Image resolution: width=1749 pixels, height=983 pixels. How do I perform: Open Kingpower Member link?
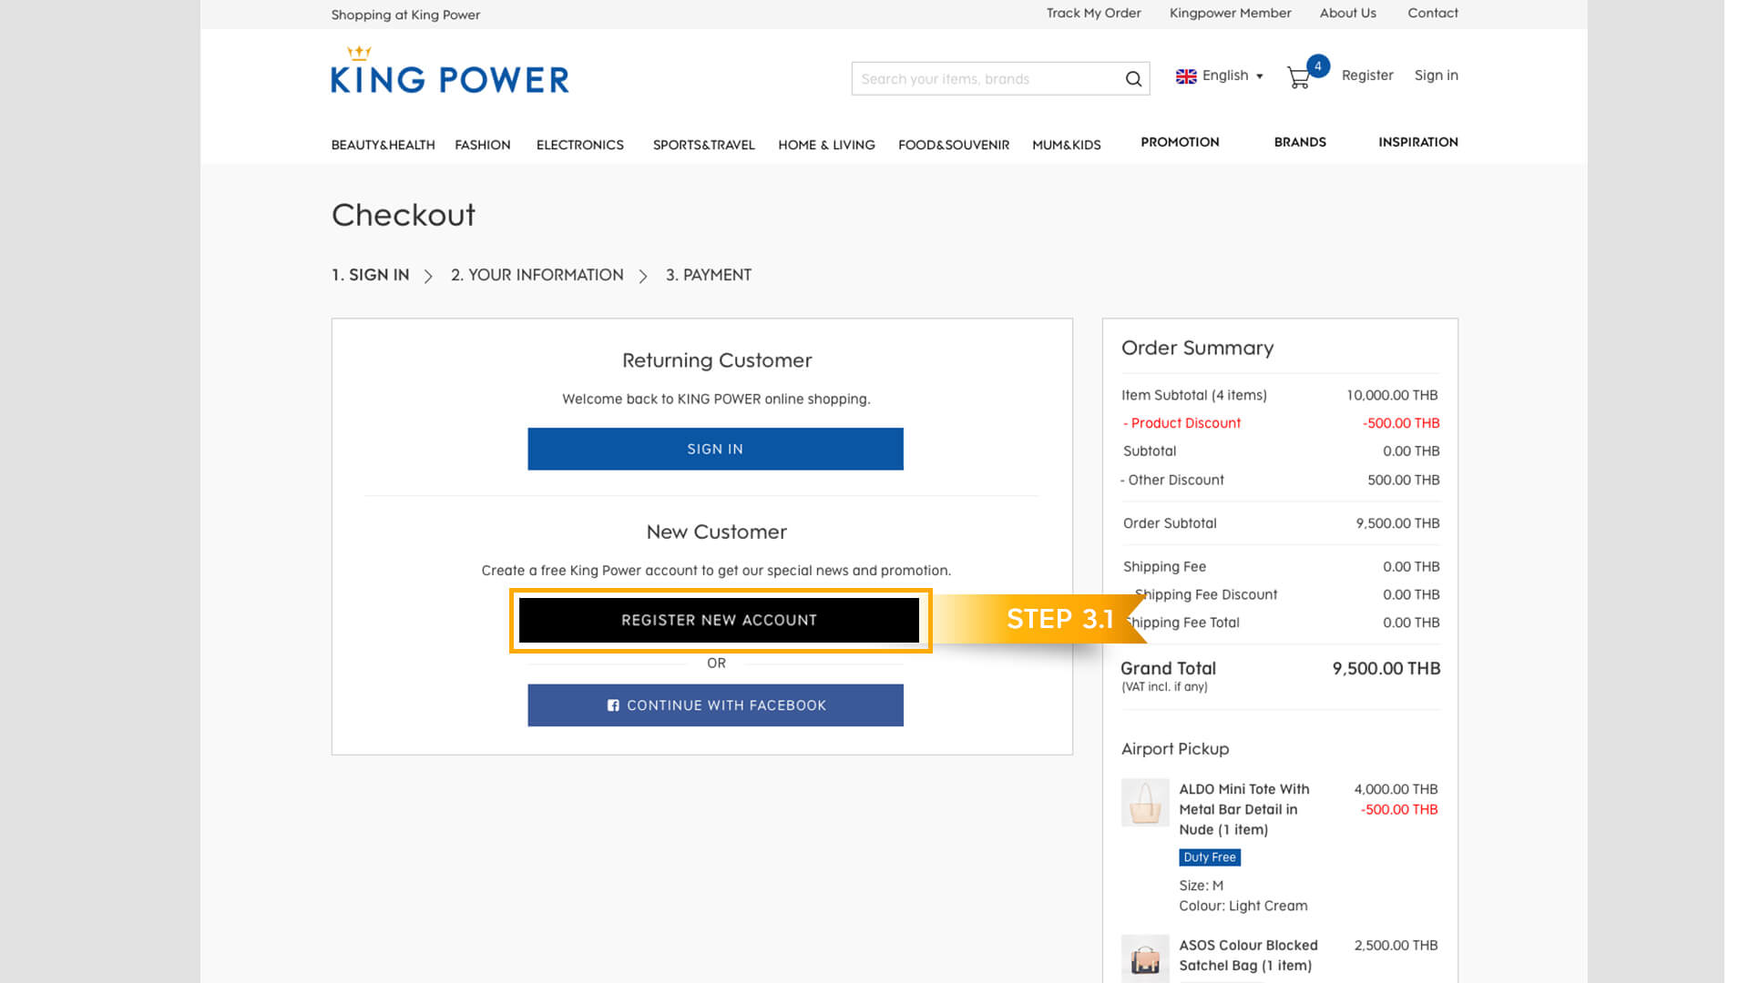pyautogui.click(x=1230, y=13)
